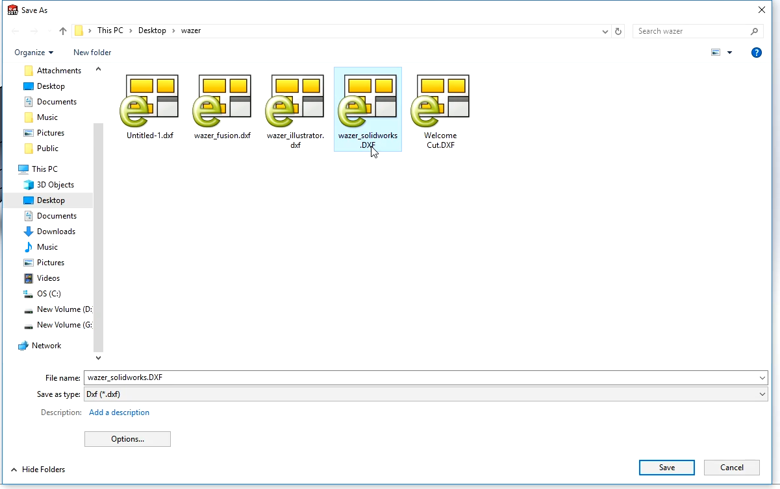Image resolution: width=780 pixels, height=489 pixels.
Task: Select the wazer_fusion.dxf file icon
Action: [222, 101]
